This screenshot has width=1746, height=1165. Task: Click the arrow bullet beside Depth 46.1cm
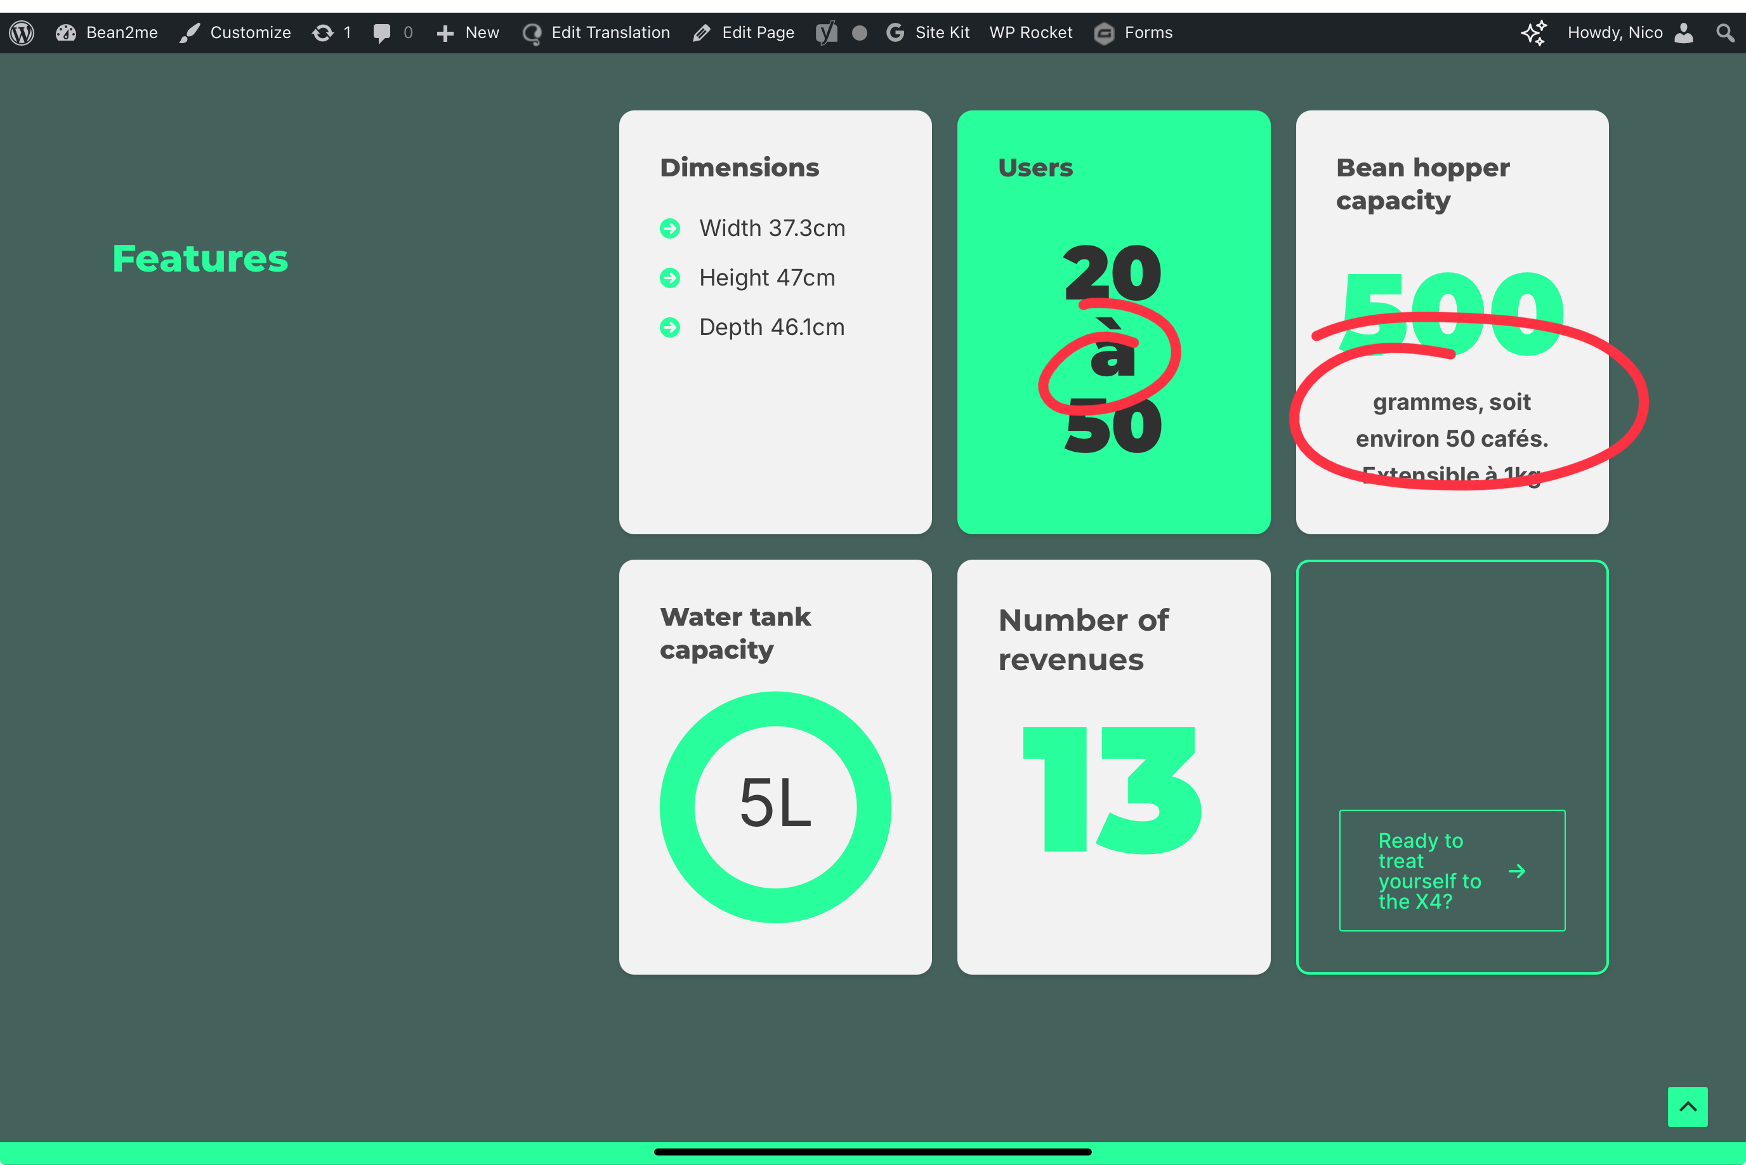[x=670, y=327]
